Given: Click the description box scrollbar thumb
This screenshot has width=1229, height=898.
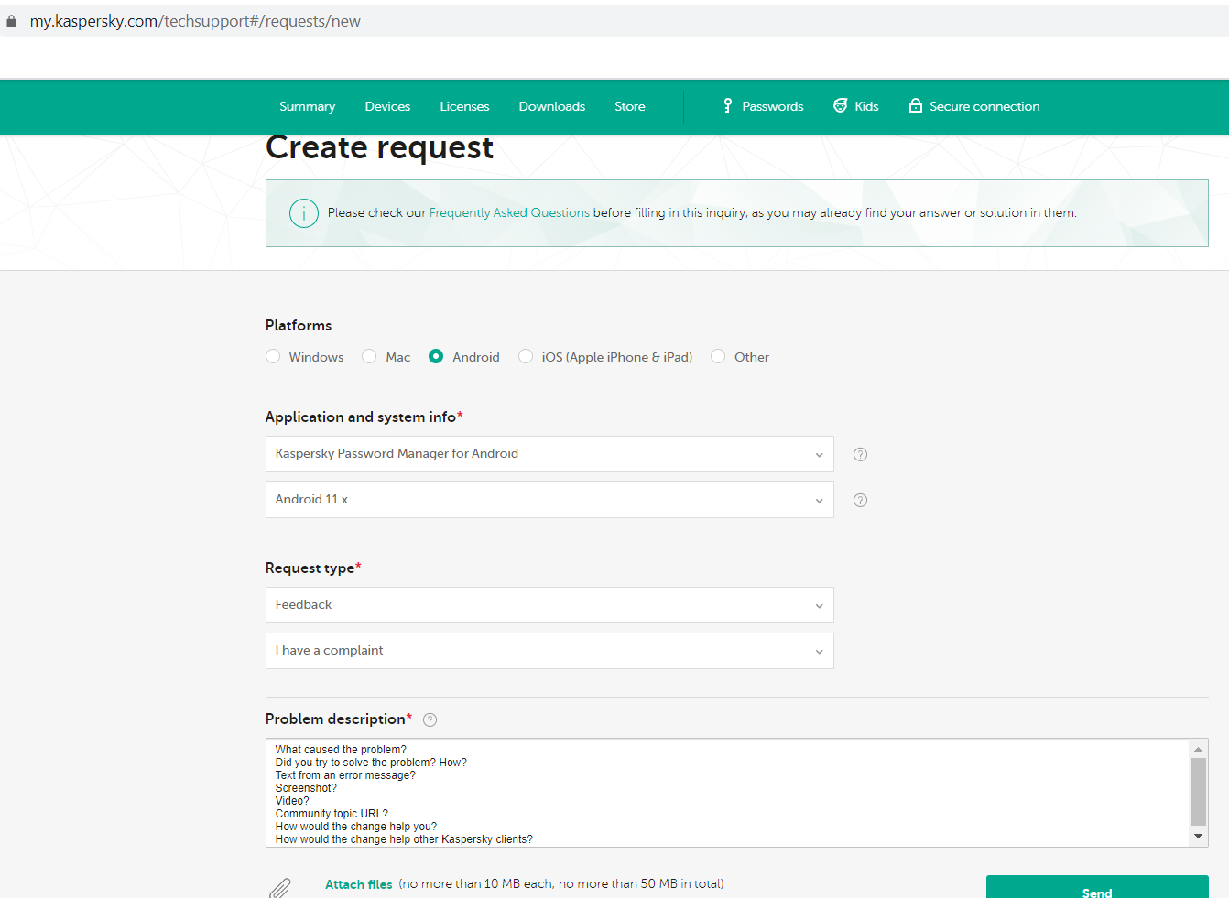Looking at the screenshot, I should point(1198,792).
